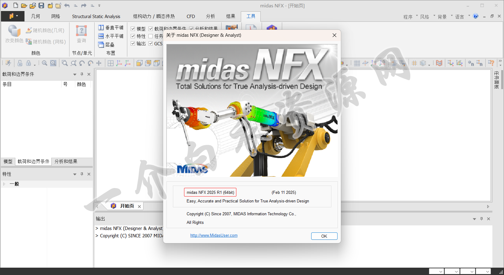504x275 pixels.
Task: Click the 查询 query icon in ribbon
Action: [81, 31]
